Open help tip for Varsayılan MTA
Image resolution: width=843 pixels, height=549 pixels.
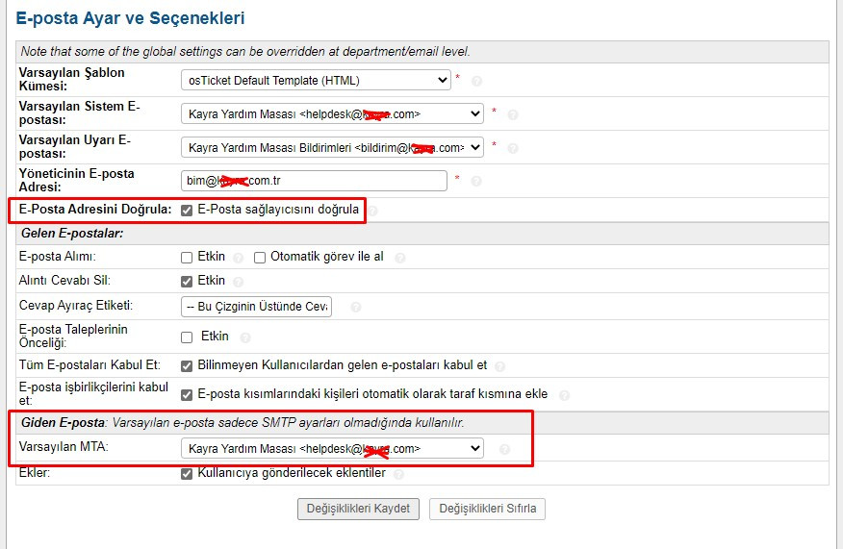point(505,449)
